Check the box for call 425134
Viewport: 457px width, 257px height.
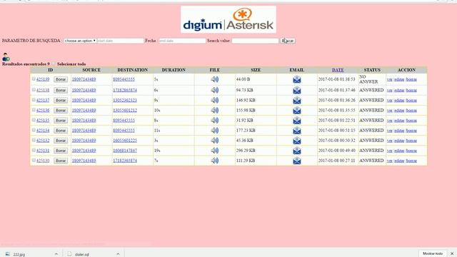tap(34, 130)
